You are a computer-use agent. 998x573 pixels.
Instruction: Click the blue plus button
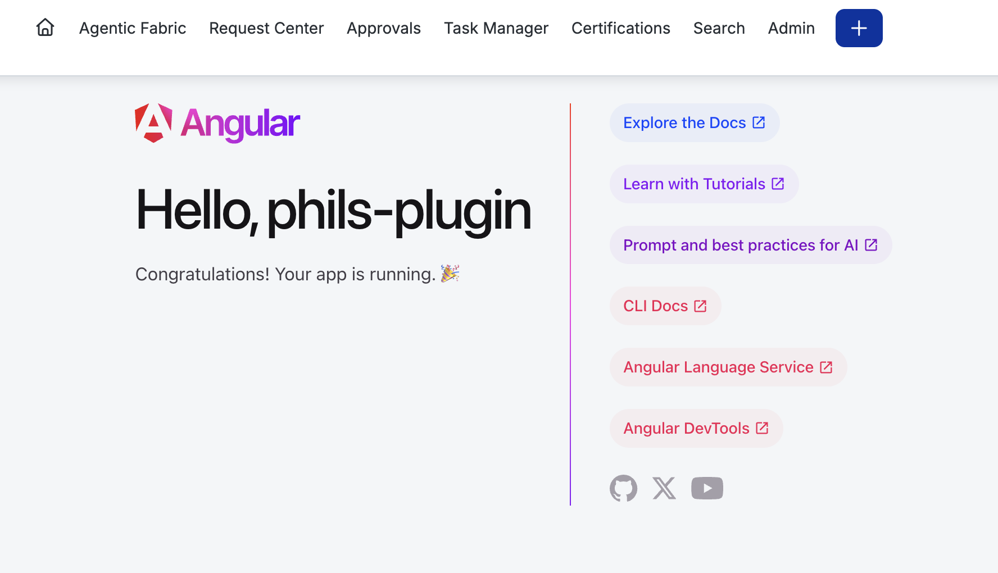[x=859, y=28]
